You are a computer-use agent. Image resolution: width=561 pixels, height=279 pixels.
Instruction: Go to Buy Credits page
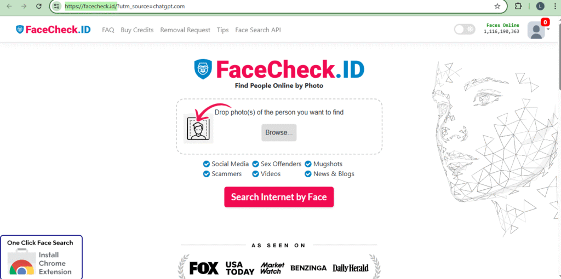pyautogui.click(x=137, y=30)
